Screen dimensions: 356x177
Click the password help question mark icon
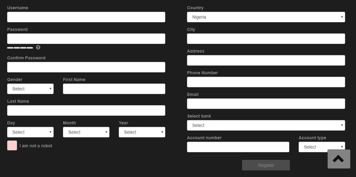[38, 47]
